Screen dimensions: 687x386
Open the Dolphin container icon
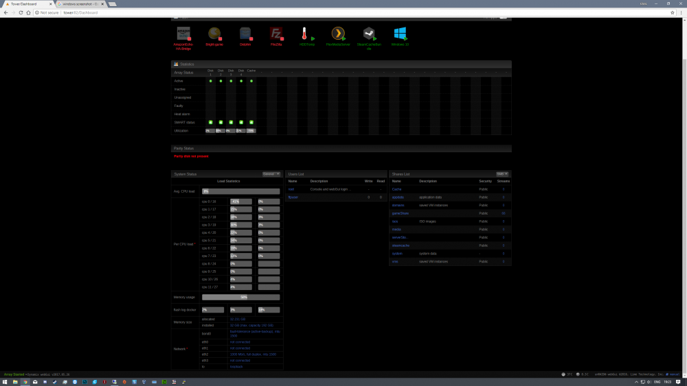(245, 33)
